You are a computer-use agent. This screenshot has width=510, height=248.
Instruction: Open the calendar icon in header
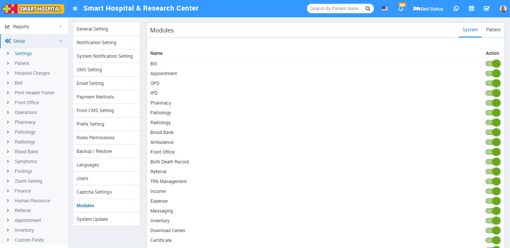[471, 8]
